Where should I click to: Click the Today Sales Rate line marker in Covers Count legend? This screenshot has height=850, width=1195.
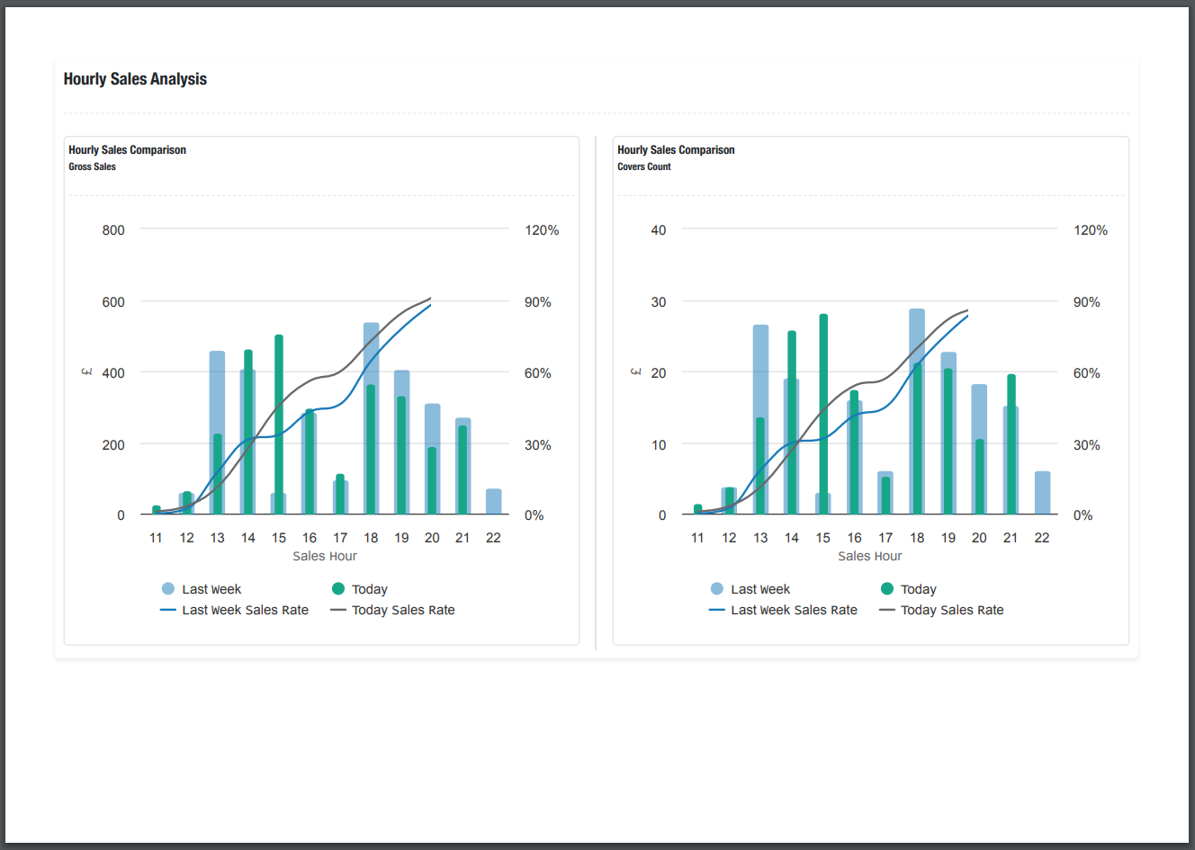click(x=887, y=610)
